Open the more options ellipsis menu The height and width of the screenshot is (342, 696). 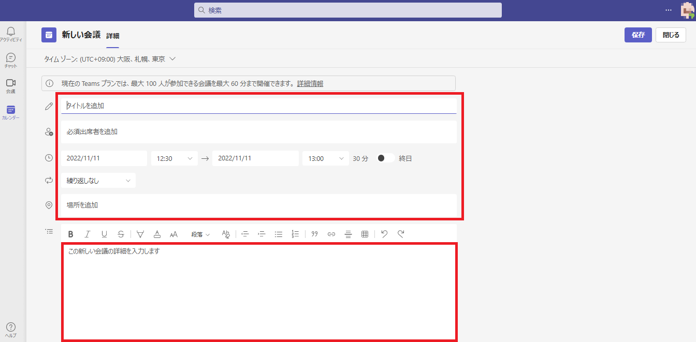pyautogui.click(x=669, y=10)
